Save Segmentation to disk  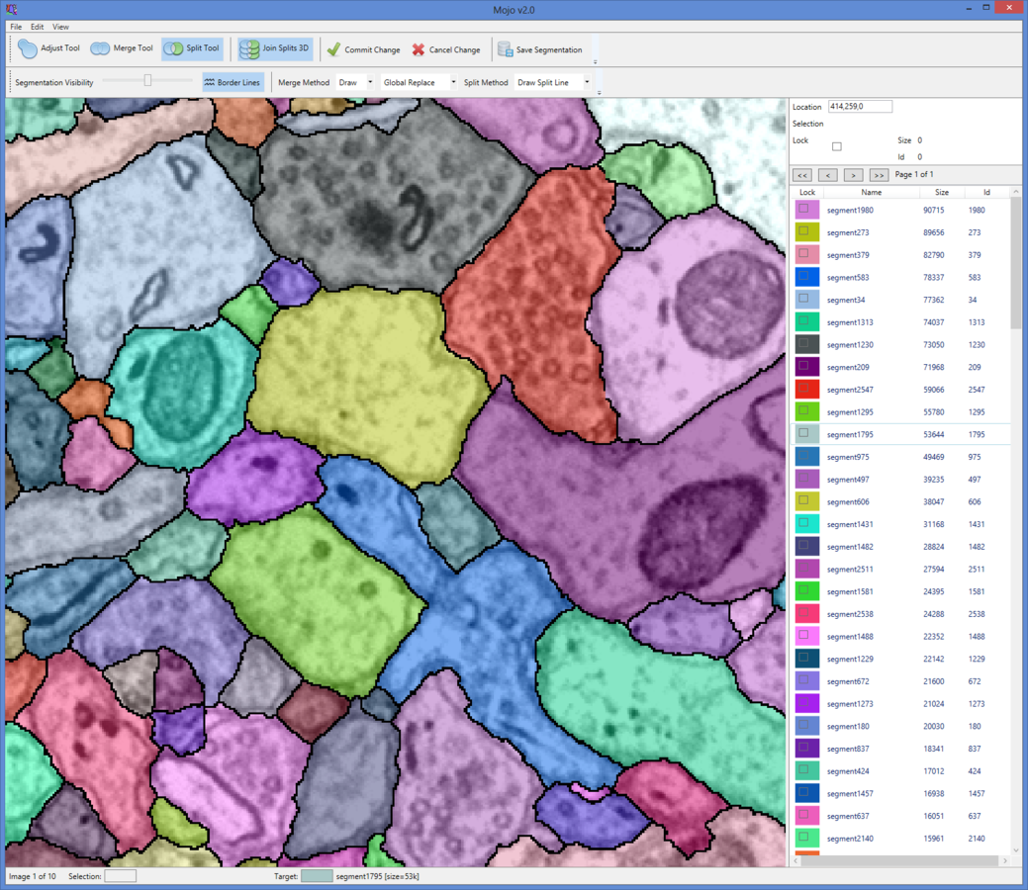[x=540, y=49]
